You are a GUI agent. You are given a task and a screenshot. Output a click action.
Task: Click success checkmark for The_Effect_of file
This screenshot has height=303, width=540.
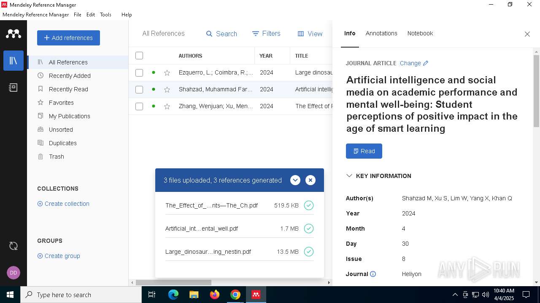[x=309, y=205]
